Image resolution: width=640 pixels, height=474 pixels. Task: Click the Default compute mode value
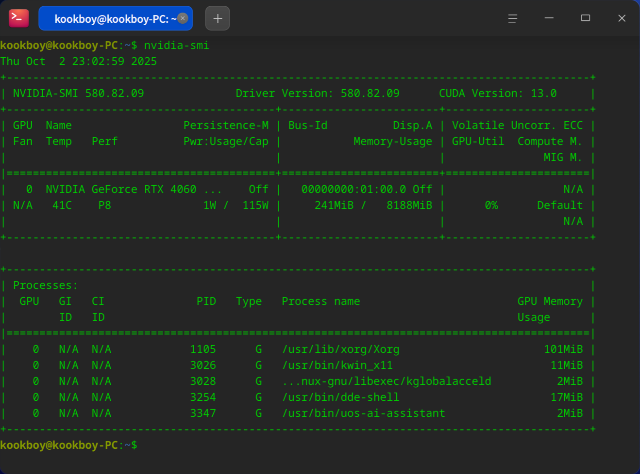[x=560, y=205]
